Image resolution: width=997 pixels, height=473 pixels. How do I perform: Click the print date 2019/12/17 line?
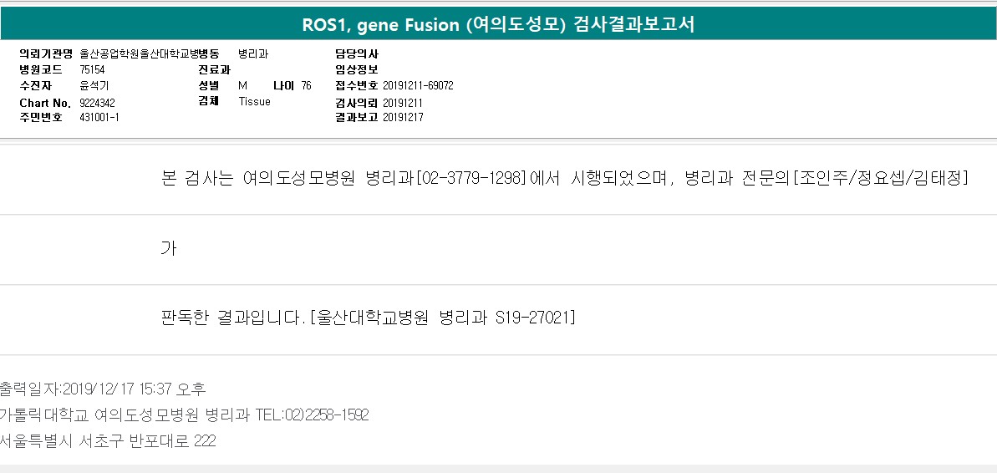pos(103,389)
